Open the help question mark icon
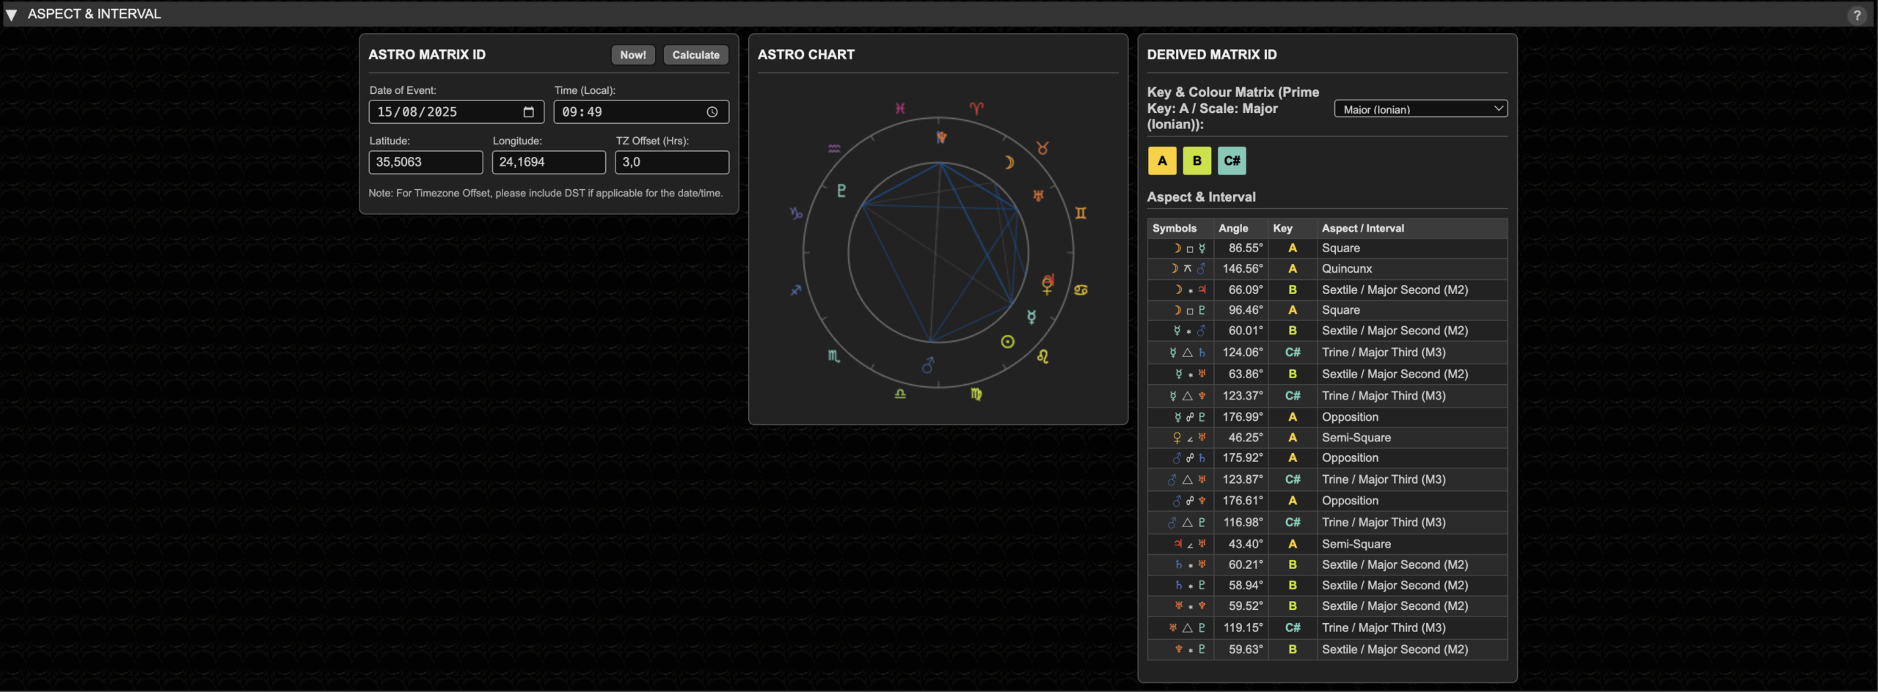 1857,15
